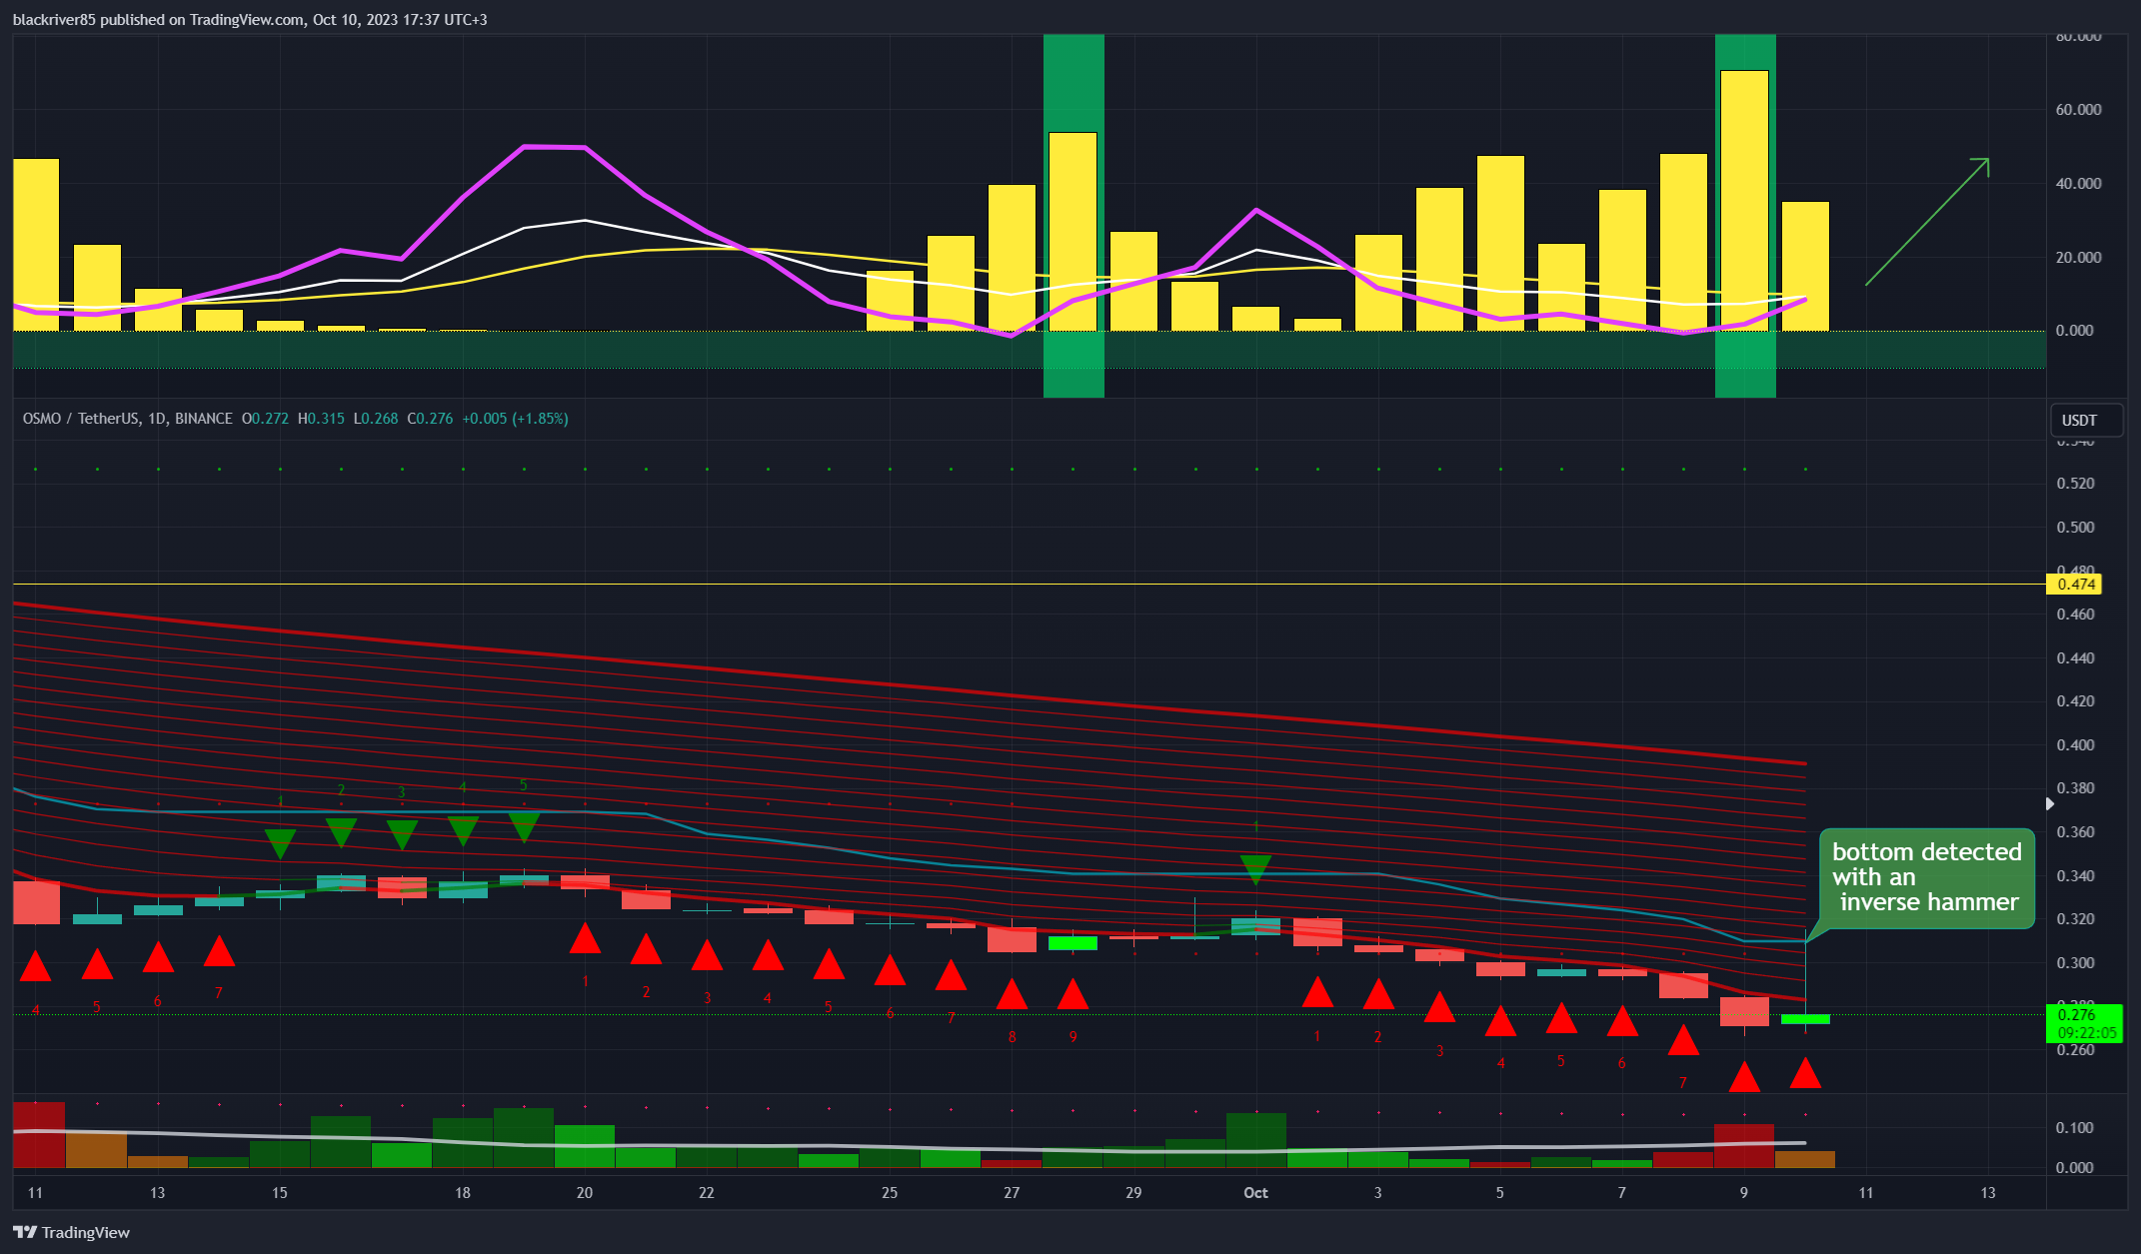Screen dimensions: 2141x1254
Task: Click the 25 date label on the time axis
Action: pos(890,1193)
